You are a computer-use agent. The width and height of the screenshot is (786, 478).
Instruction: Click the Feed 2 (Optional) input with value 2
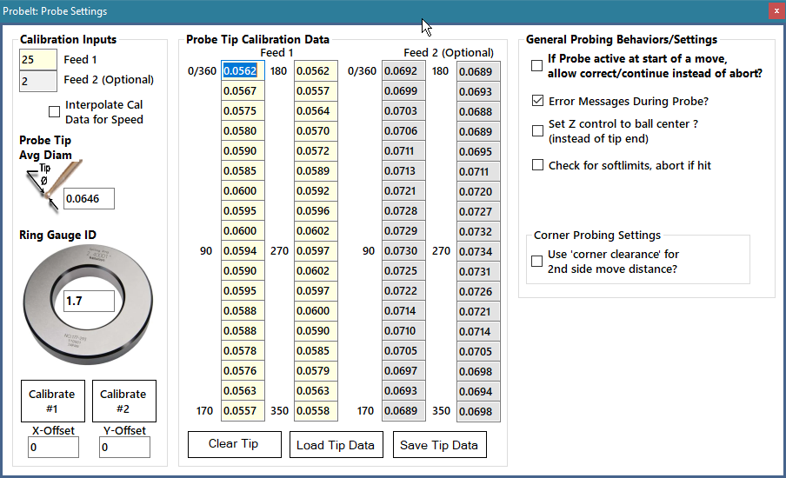tap(38, 81)
